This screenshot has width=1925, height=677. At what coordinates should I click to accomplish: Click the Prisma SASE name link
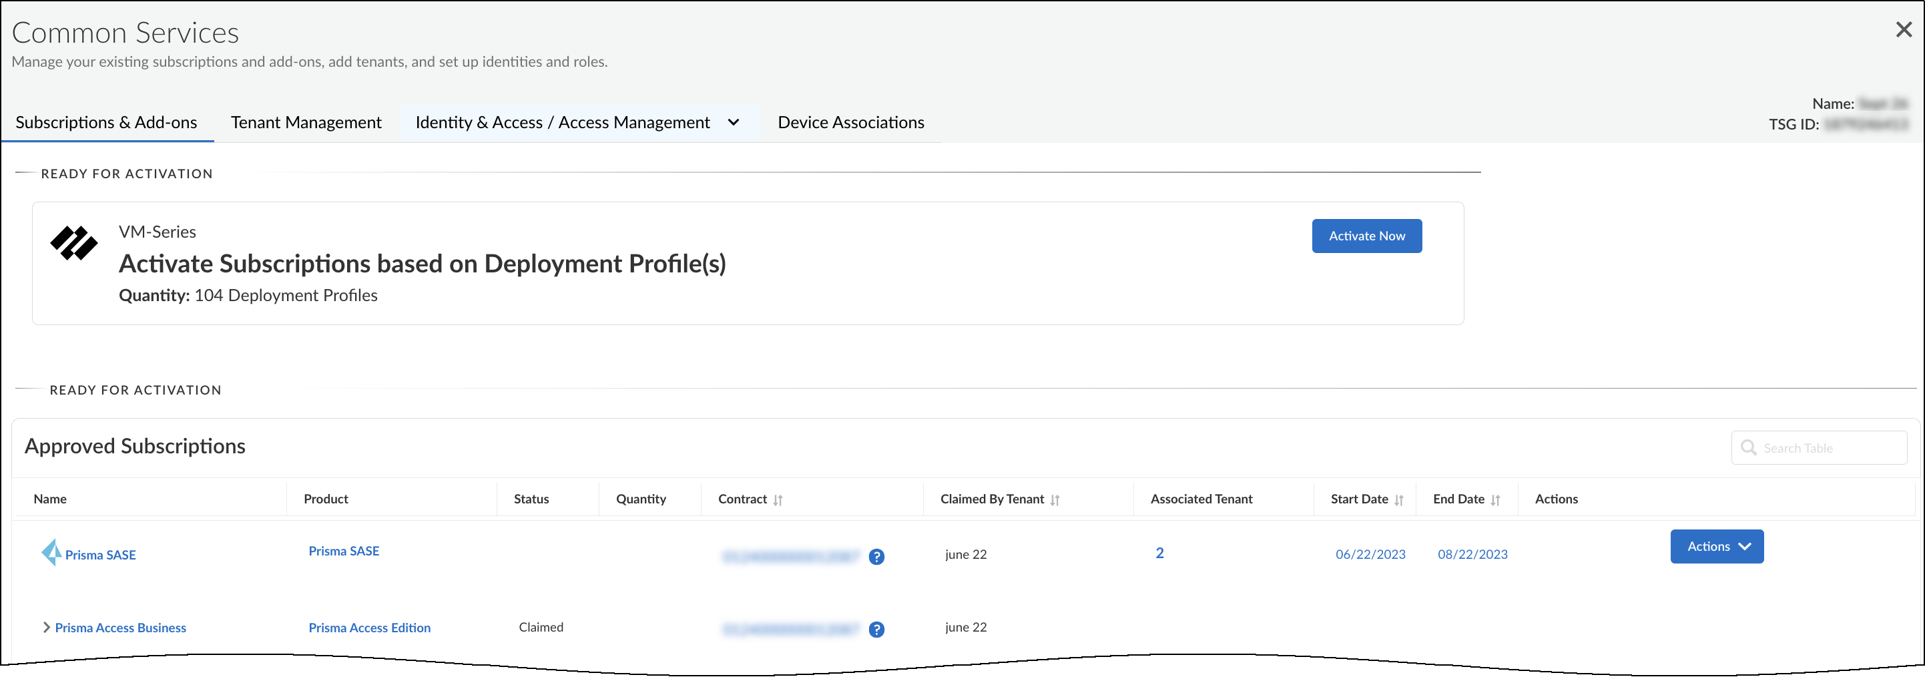point(100,555)
